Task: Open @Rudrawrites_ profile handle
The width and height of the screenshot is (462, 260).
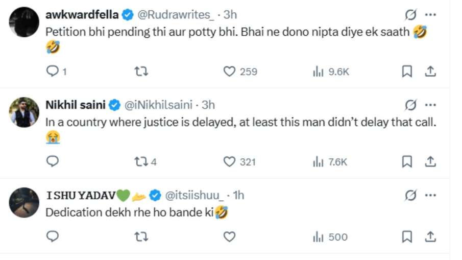Action: pyautogui.click(x=176, y=14)
